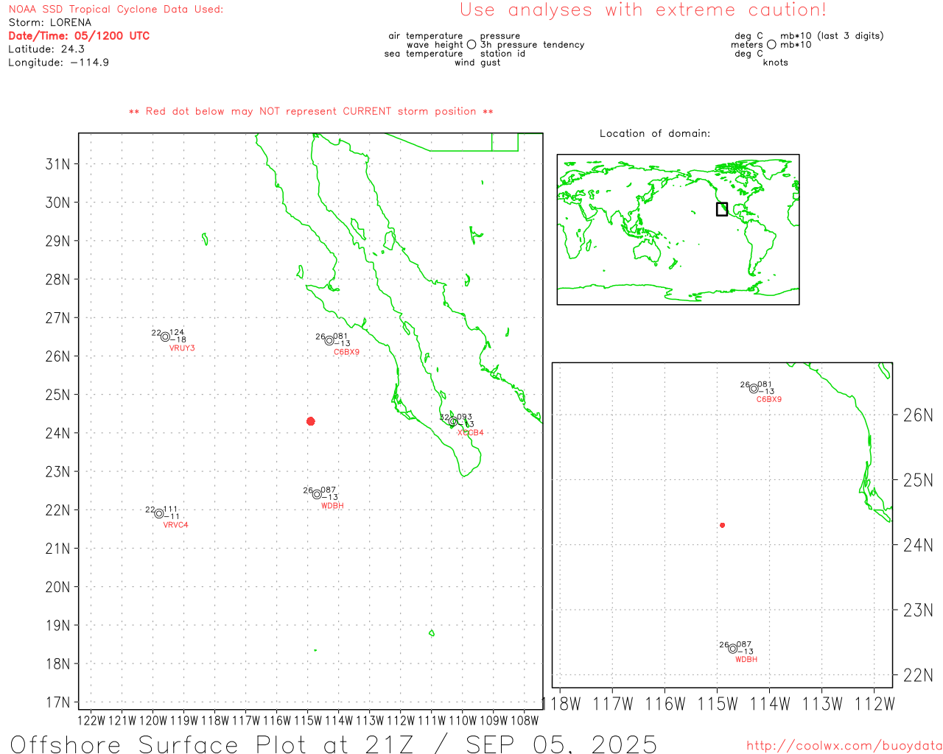This screenshot has height=754, width=943.
Task: Click the 24N latitude label on main map
Action: (58, 433)
